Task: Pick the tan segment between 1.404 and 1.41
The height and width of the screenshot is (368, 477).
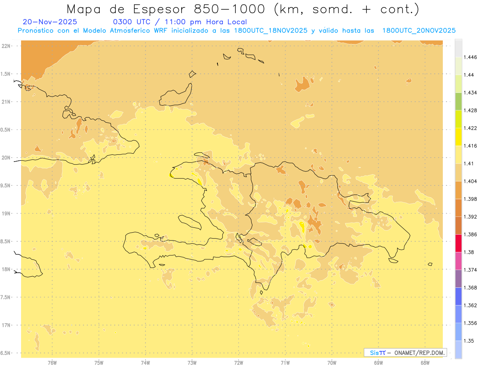Action: [458, 172]
